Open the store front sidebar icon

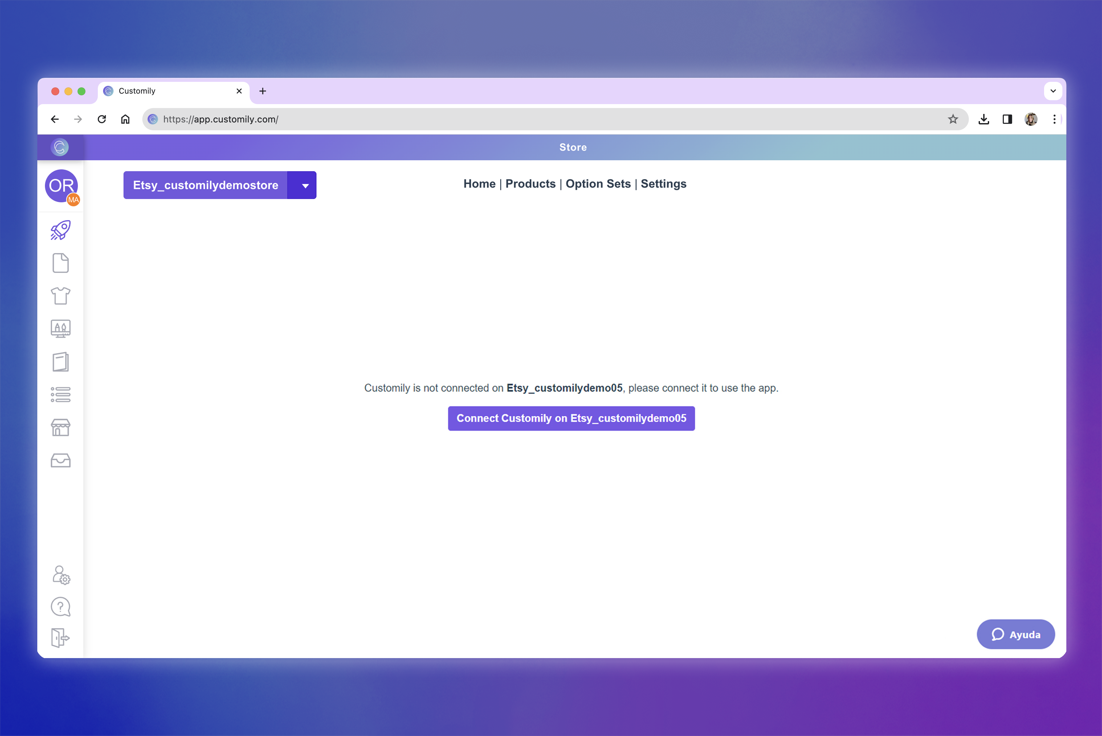pyautogui.click(x=61, y=428)
